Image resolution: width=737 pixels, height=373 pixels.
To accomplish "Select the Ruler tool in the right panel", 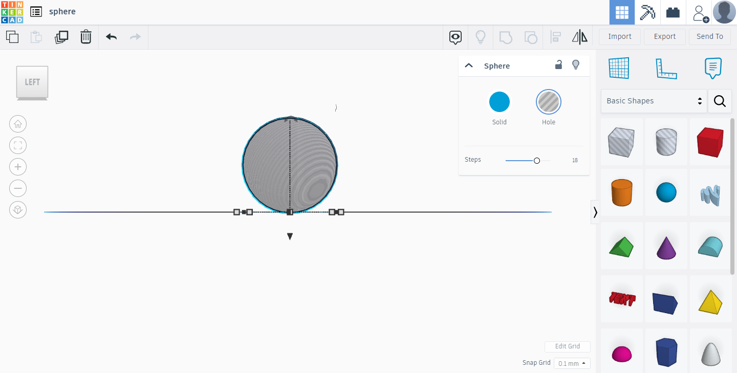I will click(x=666, y=68).
